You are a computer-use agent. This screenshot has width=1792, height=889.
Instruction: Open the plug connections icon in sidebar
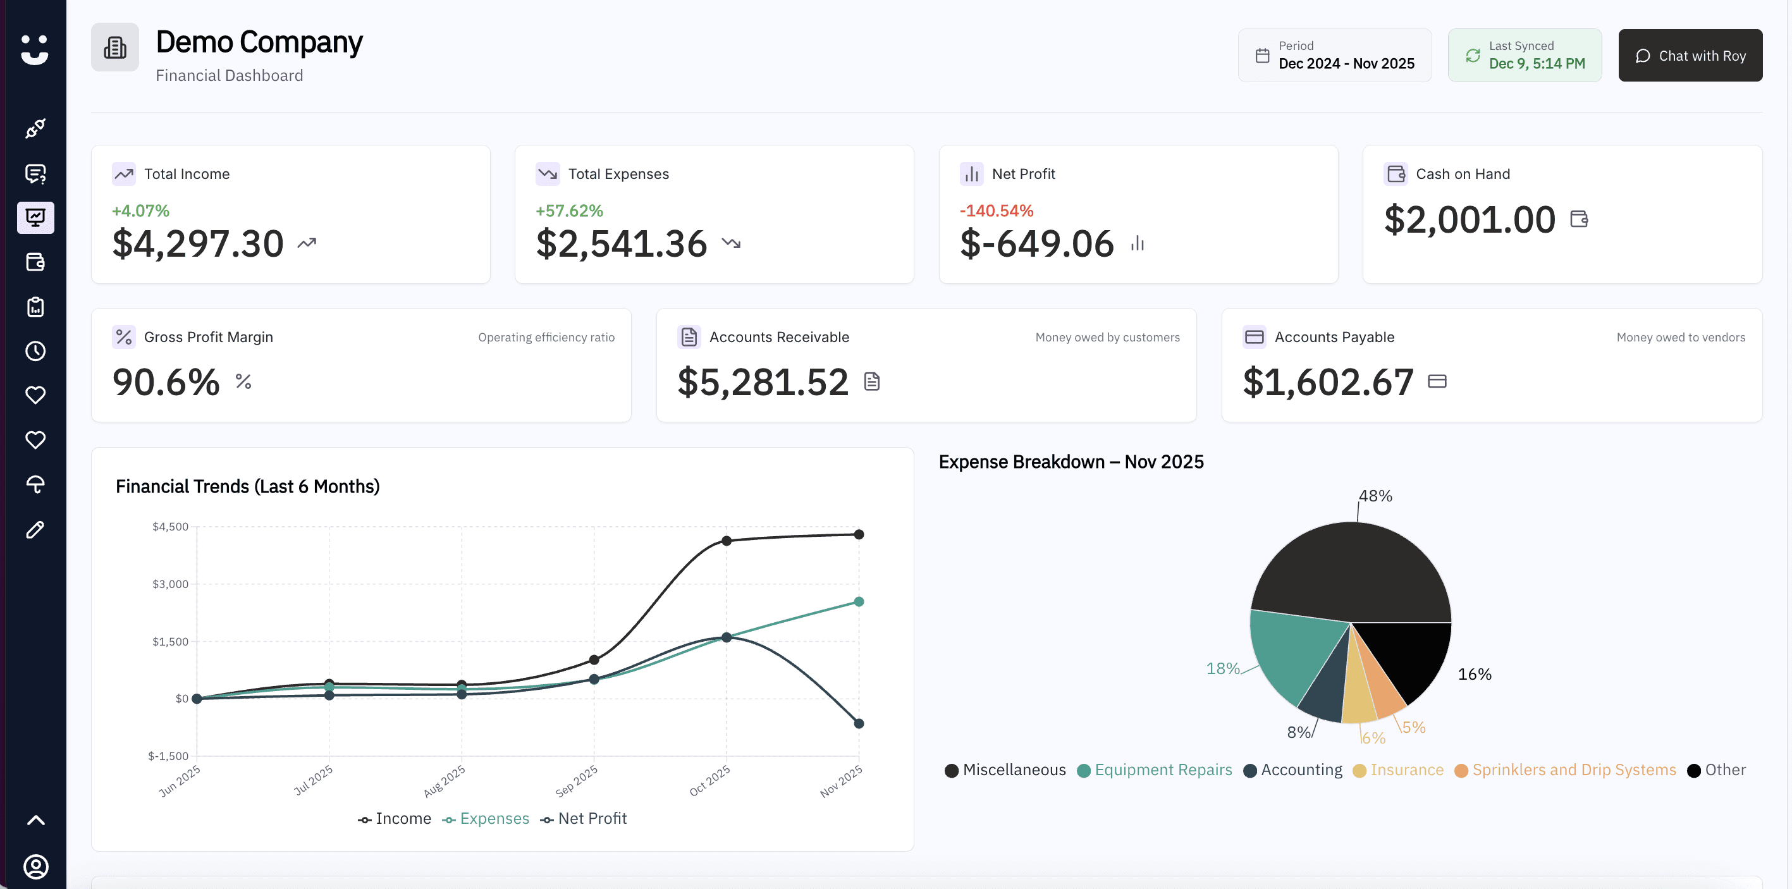pos(35,129)
